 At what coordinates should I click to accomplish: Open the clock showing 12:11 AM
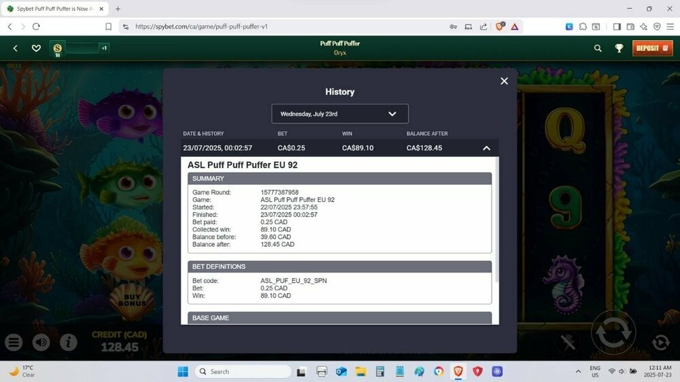(658, 371)
